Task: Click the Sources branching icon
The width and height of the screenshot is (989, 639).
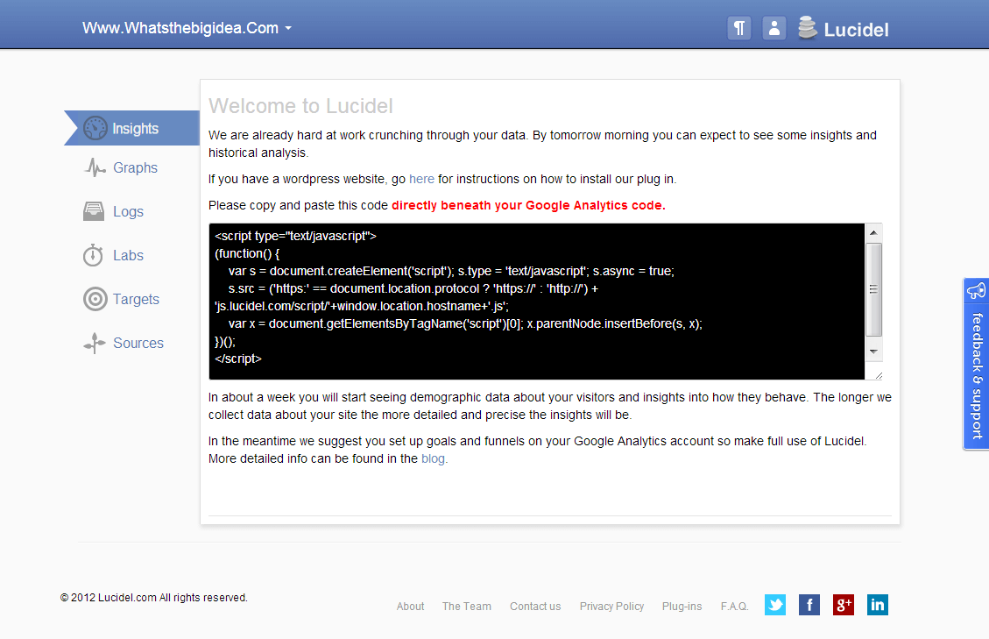Action: click(x=95, y=343)
